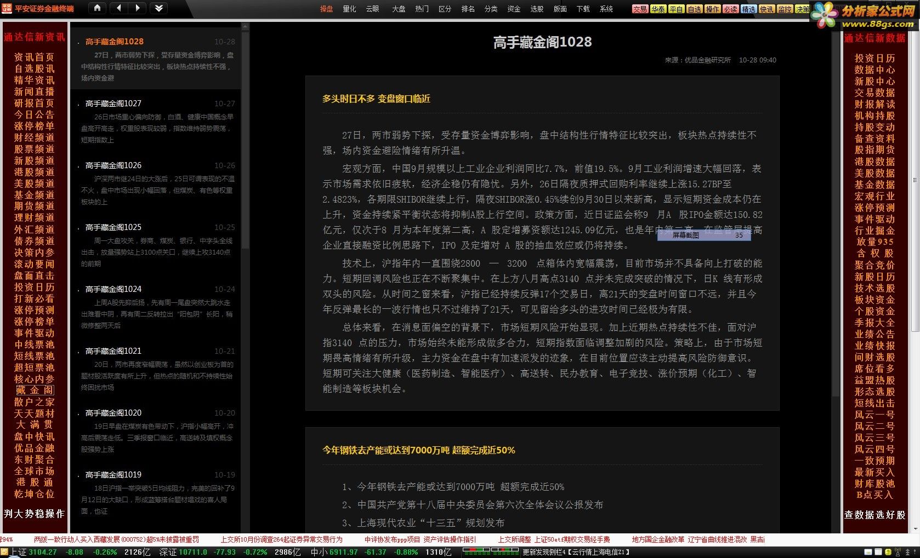The width and height of the screenshot is (920, 558).
Task: Open 投资日历 at top of right sidebar
Action: click(874, 58)
